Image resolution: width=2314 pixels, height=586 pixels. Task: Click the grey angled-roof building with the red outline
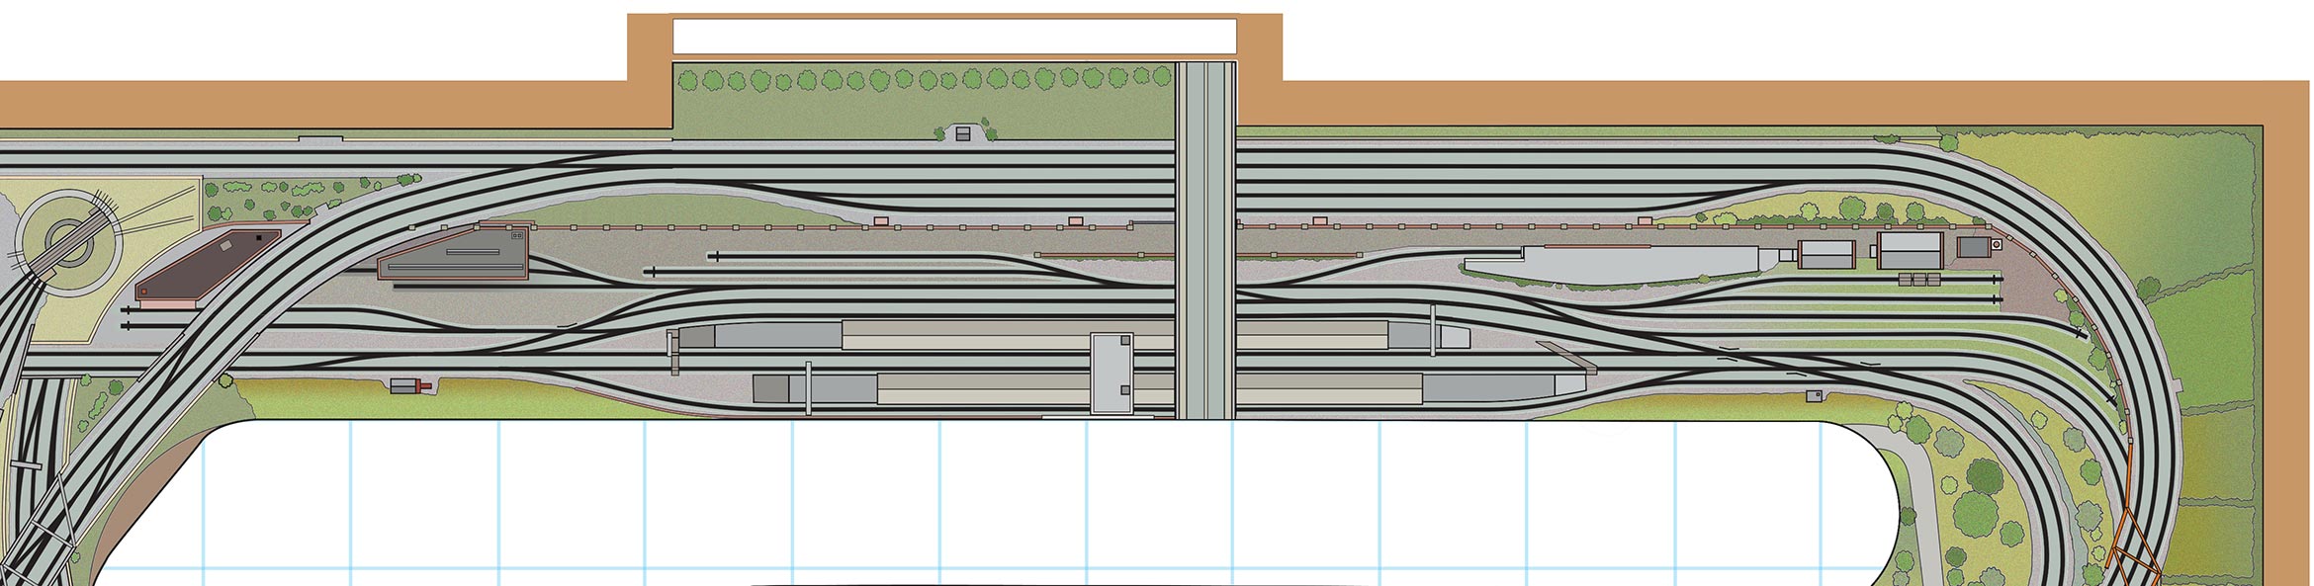(454, 255)
